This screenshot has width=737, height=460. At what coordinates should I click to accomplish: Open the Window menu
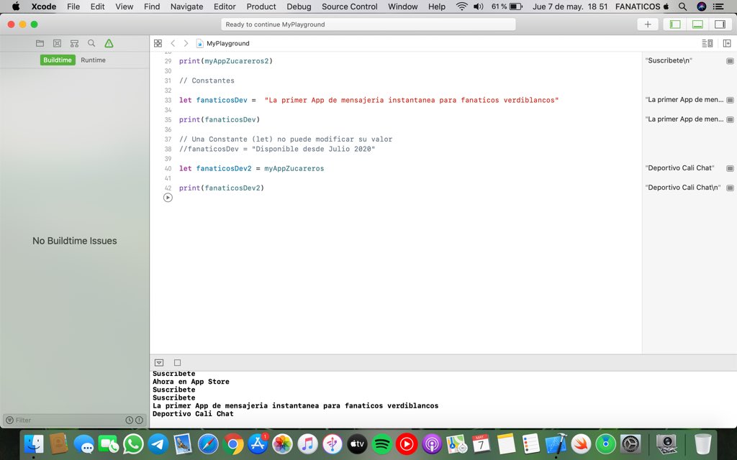click(x=403, y=6)
